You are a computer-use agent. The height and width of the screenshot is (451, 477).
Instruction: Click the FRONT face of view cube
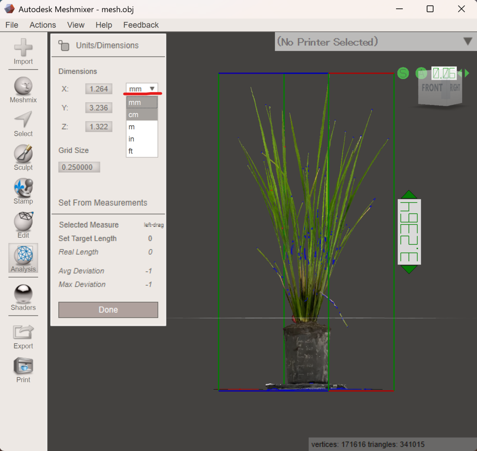click(432, 88)
